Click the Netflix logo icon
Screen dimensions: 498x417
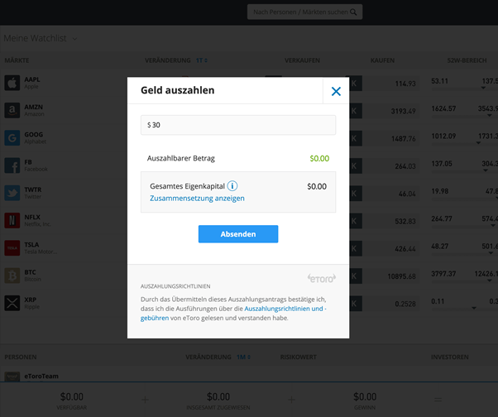(x=12, y=220)
